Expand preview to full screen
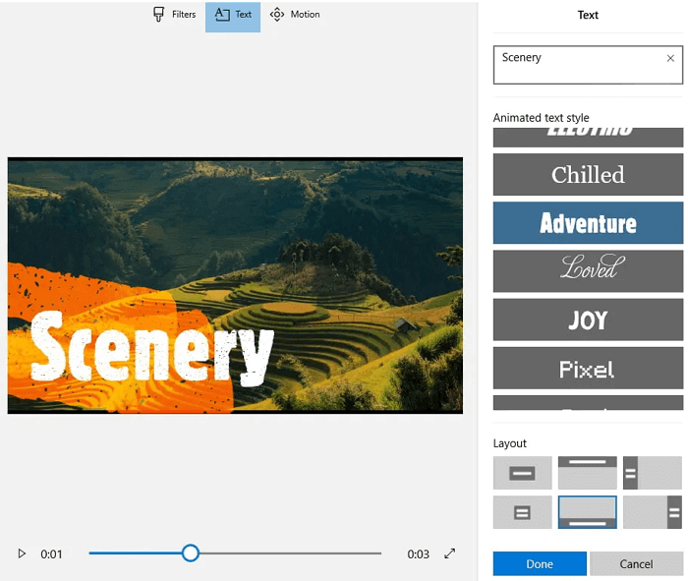 click(450, 553)
